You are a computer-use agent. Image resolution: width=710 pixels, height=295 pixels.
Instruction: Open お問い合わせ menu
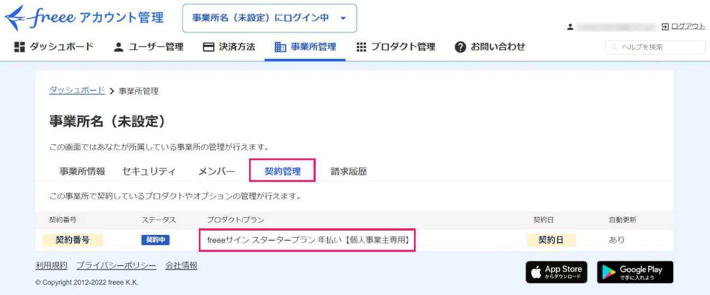(x=490, y=47)
